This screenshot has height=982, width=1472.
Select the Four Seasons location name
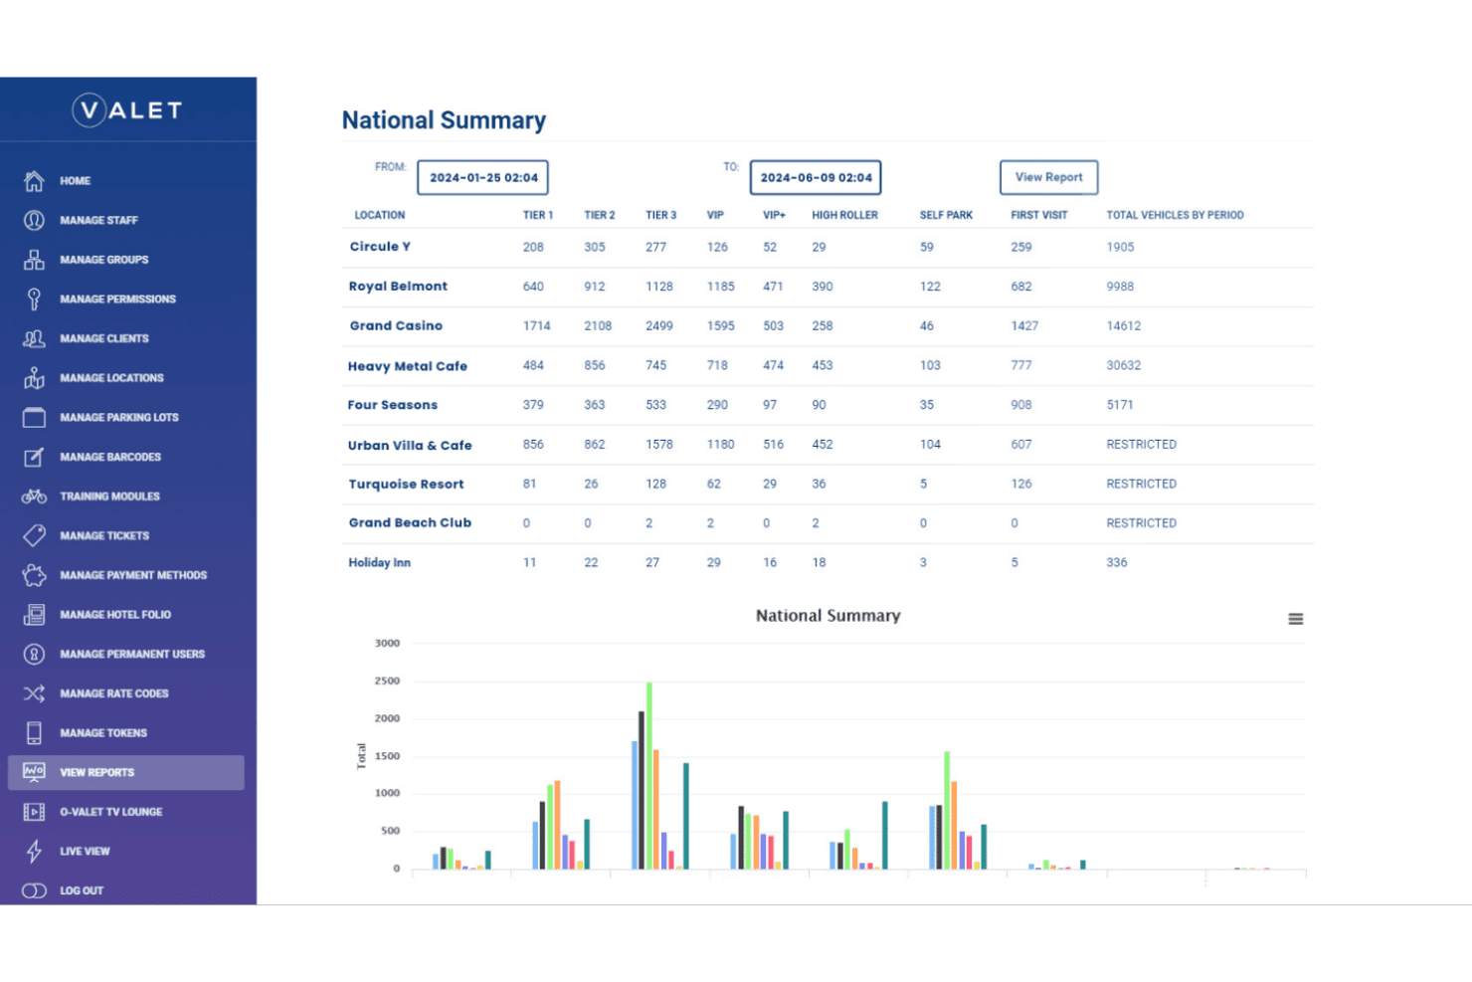click(392, 405)
